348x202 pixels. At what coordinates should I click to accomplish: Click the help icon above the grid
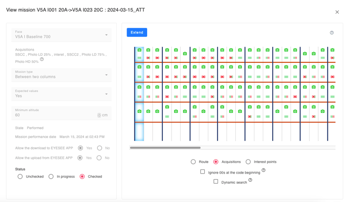coord(332,33)
